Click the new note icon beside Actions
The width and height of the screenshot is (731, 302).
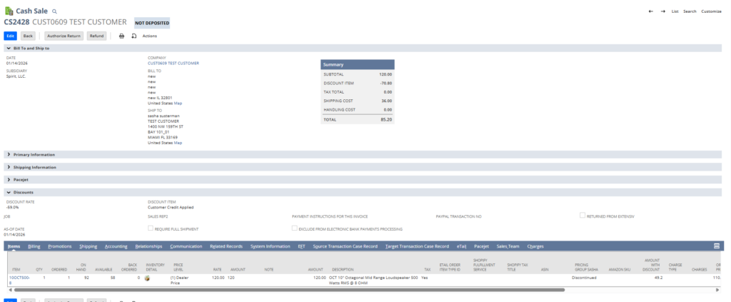[133, 36]
